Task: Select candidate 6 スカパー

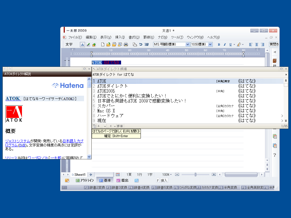Action: click(x=188, y=106)
